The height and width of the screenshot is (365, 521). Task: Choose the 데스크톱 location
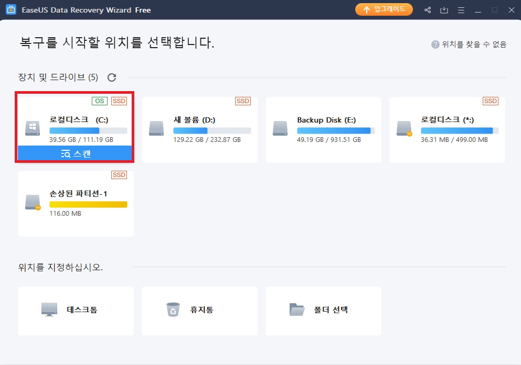tap(76, 311)
